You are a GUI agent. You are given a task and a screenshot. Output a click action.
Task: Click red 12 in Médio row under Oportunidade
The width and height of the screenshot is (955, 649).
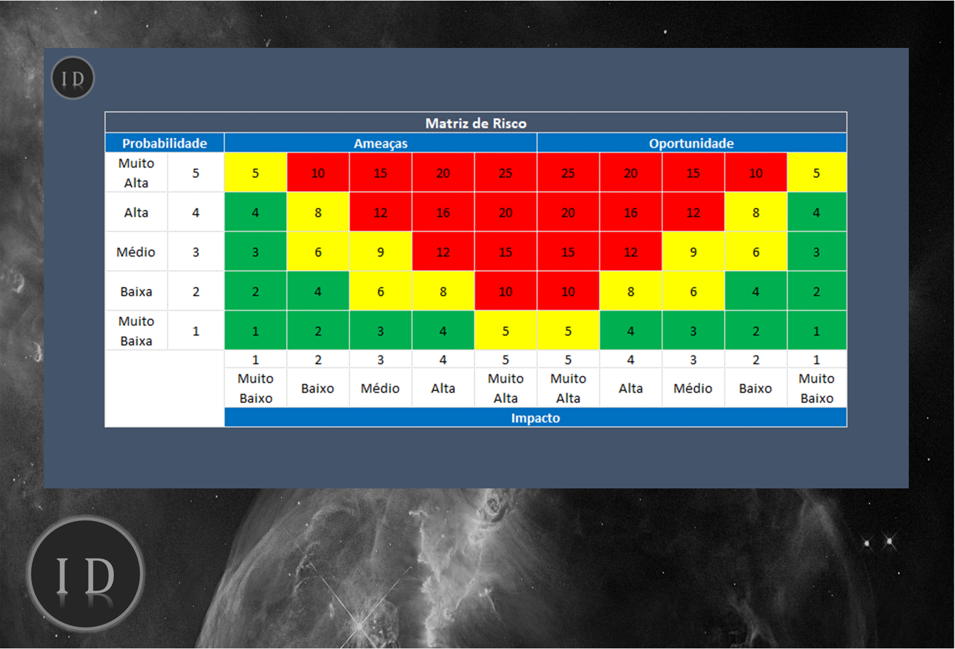point(630,252)
